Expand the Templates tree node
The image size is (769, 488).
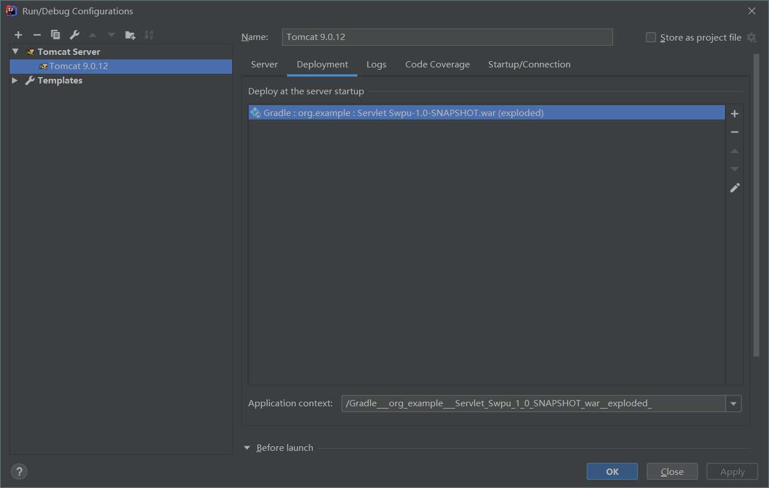point(15,81)
